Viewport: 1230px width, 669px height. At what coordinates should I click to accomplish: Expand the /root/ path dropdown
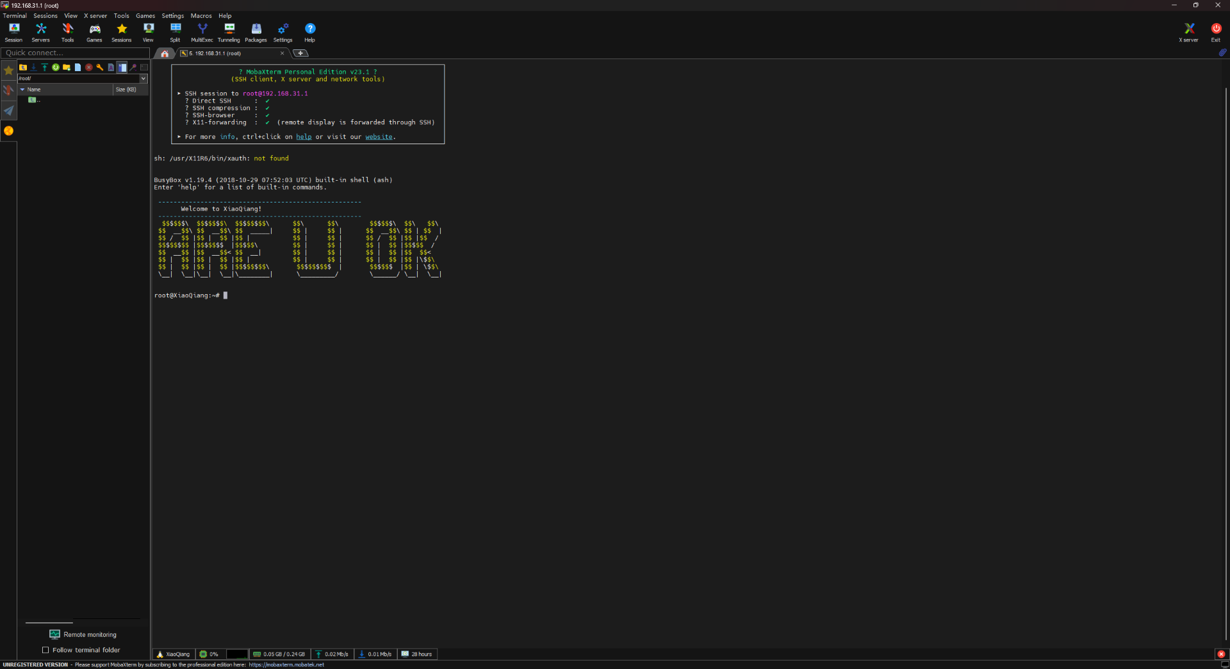pyautogui.click(x=143, y=78)
